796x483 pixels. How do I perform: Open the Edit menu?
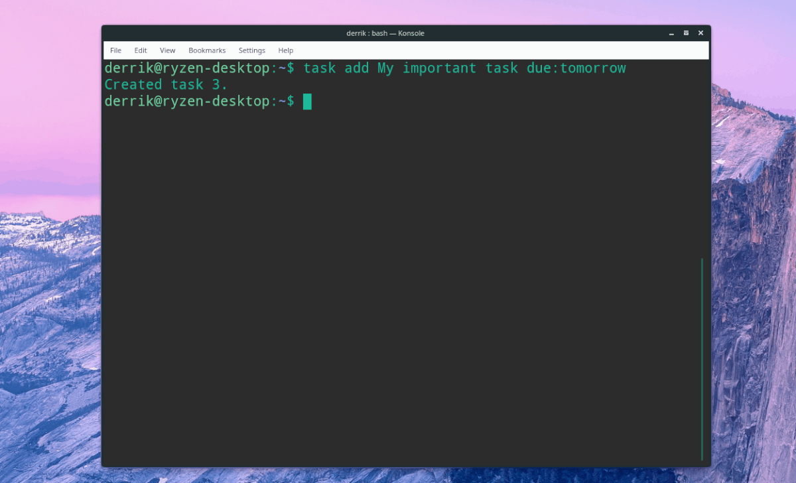click(140, 50)
